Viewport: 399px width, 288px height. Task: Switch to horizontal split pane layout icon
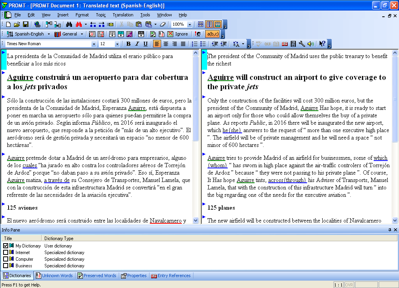[201, 24]
